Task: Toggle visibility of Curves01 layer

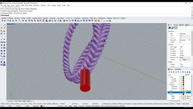Action: pyautogui.click(x=180, y=79)
